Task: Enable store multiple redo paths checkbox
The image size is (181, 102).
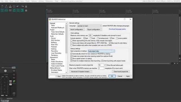Action: tap(71, 45)
